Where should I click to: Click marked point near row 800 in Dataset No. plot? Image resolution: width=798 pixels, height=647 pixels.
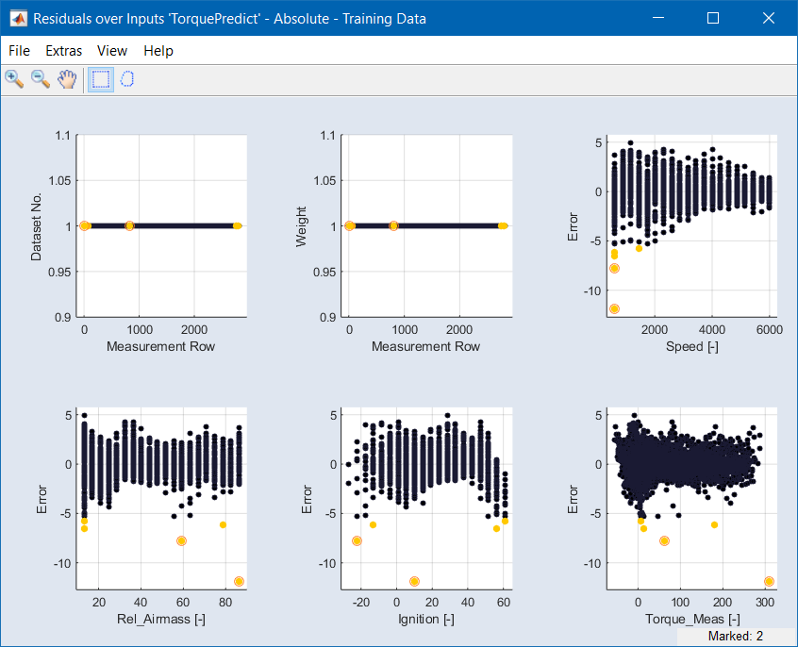pyautogui.click(x=129, y=225)
